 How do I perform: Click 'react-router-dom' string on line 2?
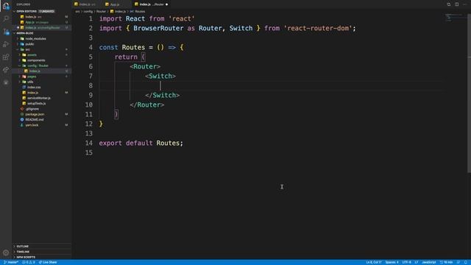(x=318, y=28)
